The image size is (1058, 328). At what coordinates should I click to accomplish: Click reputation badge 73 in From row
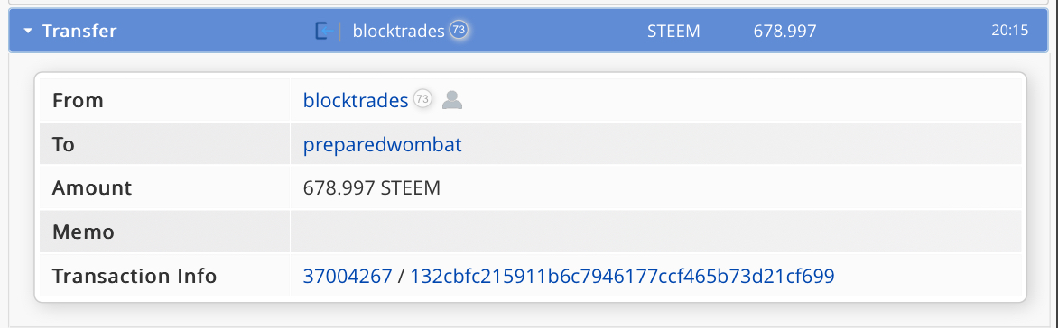click(x=422, y=100)
